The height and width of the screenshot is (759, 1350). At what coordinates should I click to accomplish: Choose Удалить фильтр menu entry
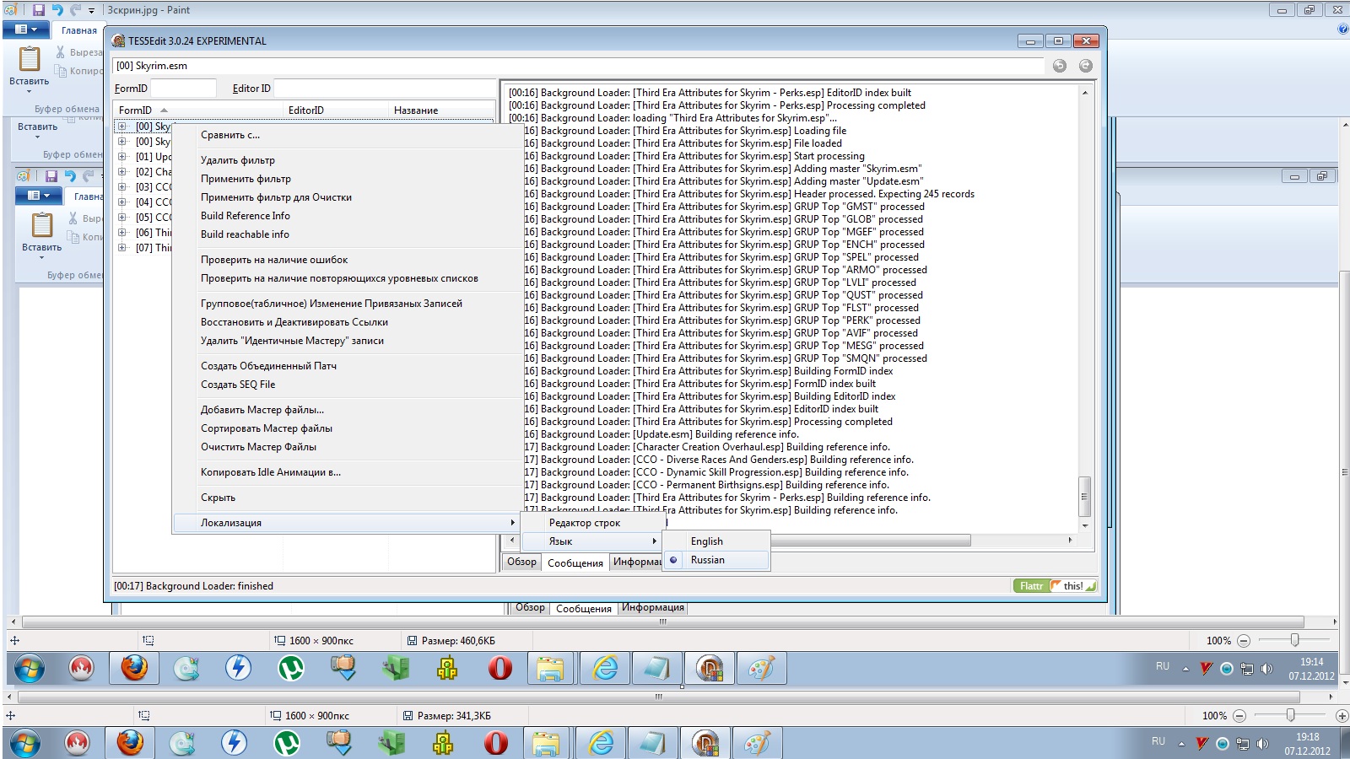tap(347, 160)
